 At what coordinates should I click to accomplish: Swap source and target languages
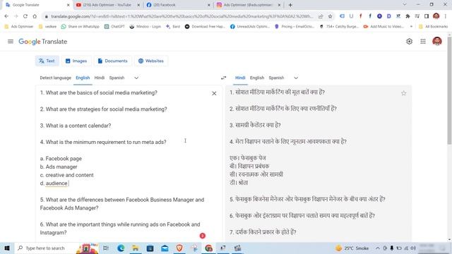tap(223, 78)
